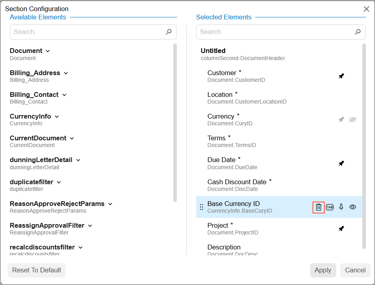Show the hidden Currency field
This screenshot has width=375, height=285.
pos(353,119)
